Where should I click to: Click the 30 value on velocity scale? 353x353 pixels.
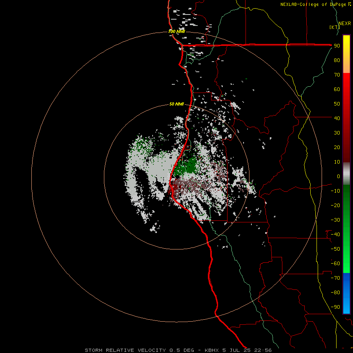pos(337,133)
